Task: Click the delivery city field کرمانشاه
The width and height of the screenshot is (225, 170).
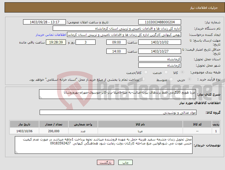Action: point(160,65)
